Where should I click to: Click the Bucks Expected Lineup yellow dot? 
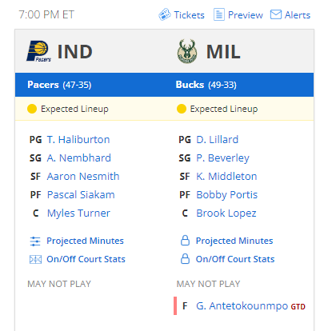pos(182,109)
